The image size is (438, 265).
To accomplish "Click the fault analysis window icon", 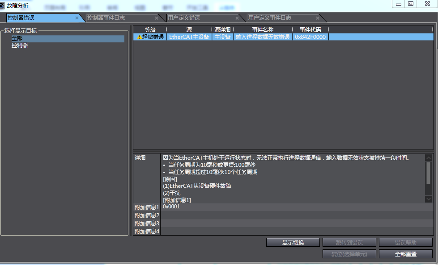I will click(3, 5).
